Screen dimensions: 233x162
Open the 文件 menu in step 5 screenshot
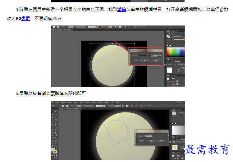coord(57,102)
